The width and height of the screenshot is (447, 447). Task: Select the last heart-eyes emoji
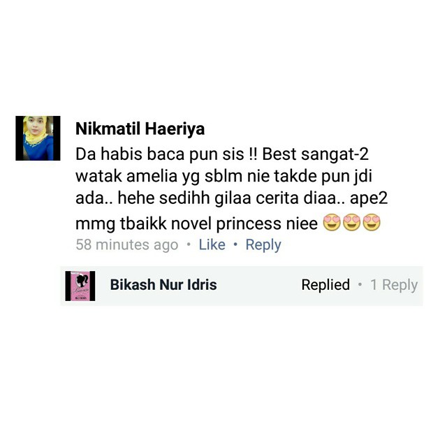click(x=372, y=222)
